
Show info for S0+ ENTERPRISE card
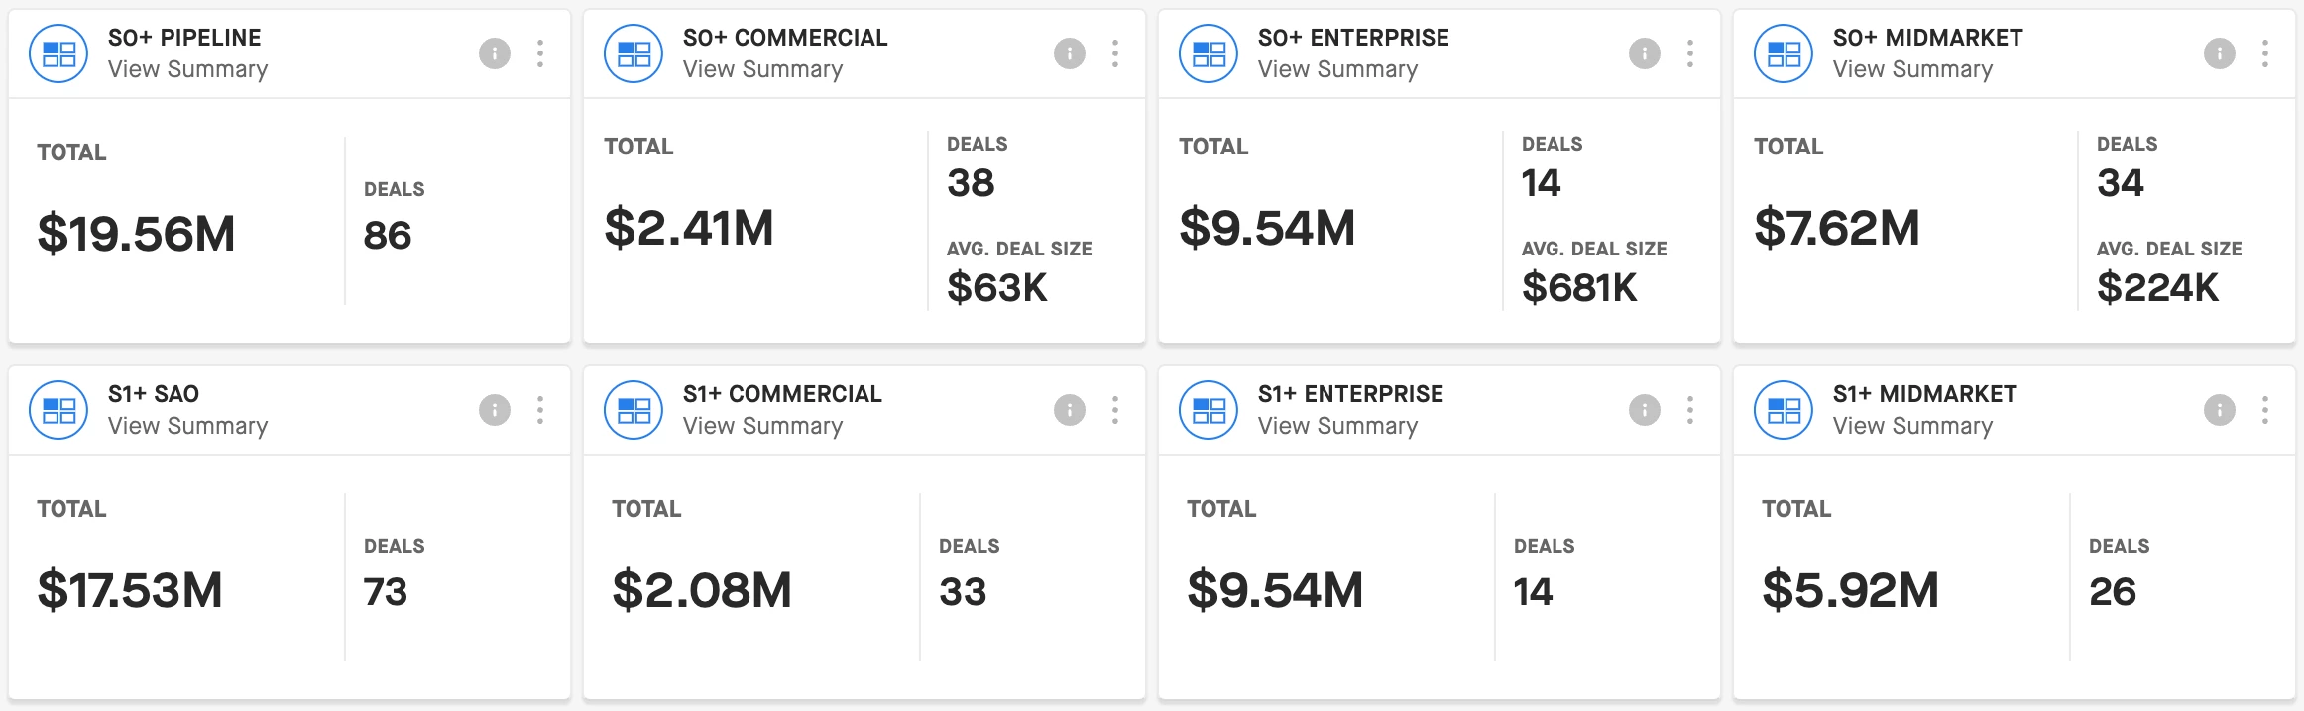1645,53
